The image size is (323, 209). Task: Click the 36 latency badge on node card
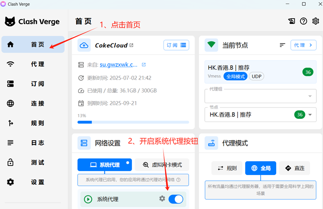[308, 72]
